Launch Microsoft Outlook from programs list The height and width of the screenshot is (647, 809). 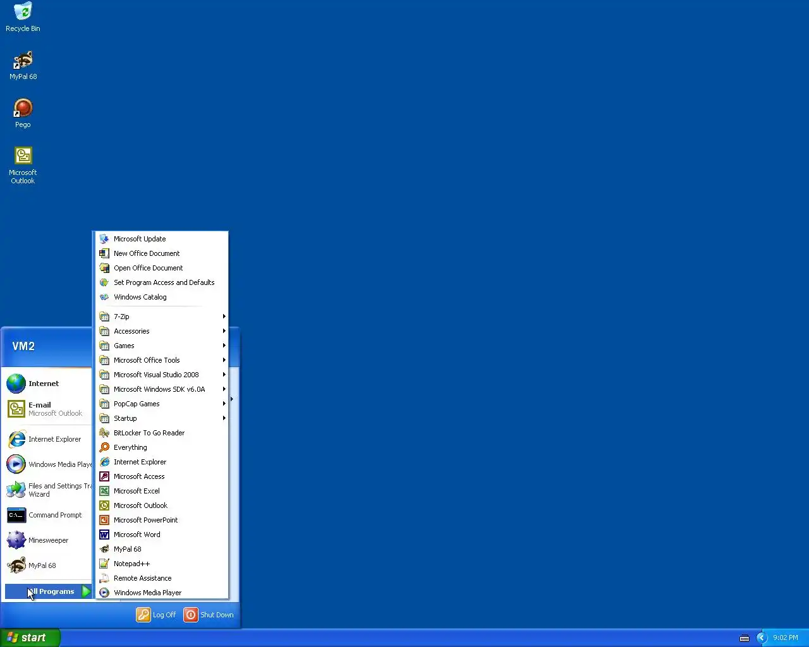(x=162, y=505)
